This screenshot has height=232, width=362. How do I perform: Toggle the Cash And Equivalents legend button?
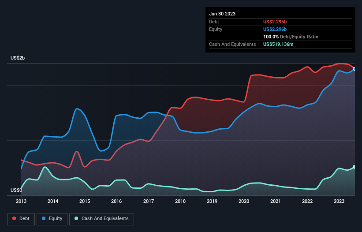pos(101,219)
